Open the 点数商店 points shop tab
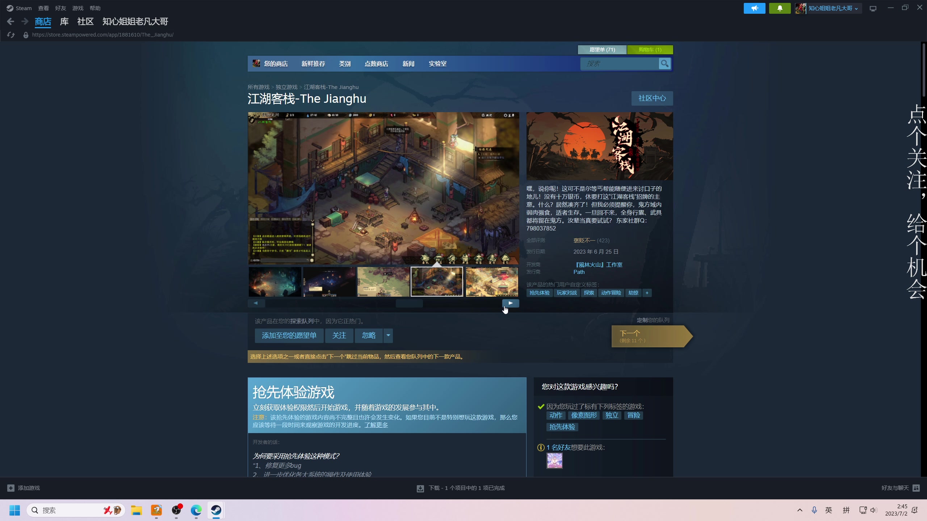Viewport: 927px width, 521px height. click(x=376, y=64)
